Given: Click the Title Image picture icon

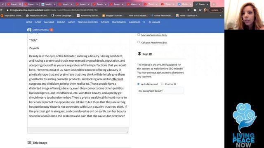Looking at the screenshot, I should pos(29,143).
